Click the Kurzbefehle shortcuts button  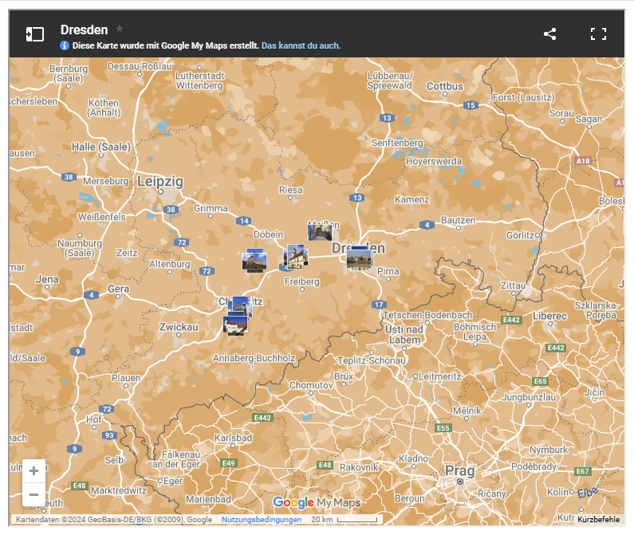click(x=598, y=520)
